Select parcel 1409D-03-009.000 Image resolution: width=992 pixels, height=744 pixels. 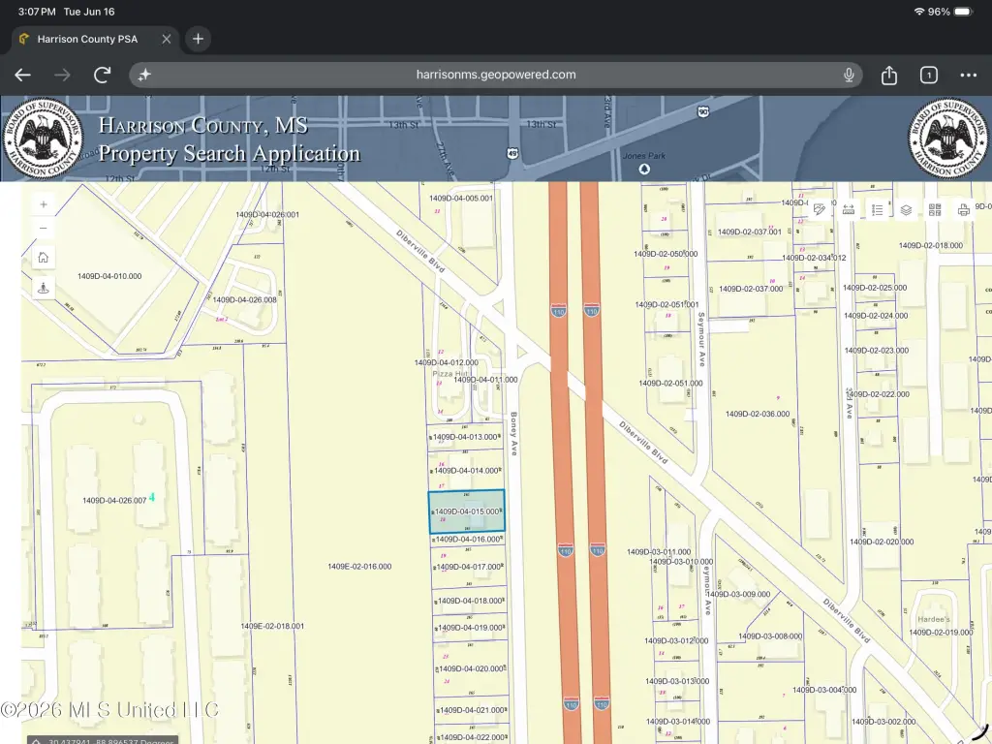[738, 594]
